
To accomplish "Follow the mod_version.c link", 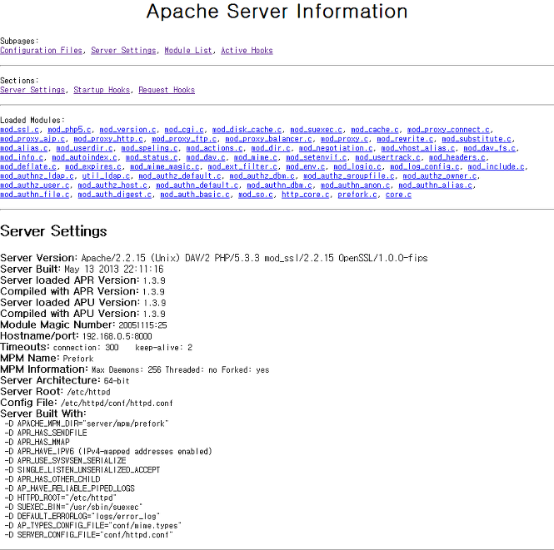I will (x=128, y=130).
